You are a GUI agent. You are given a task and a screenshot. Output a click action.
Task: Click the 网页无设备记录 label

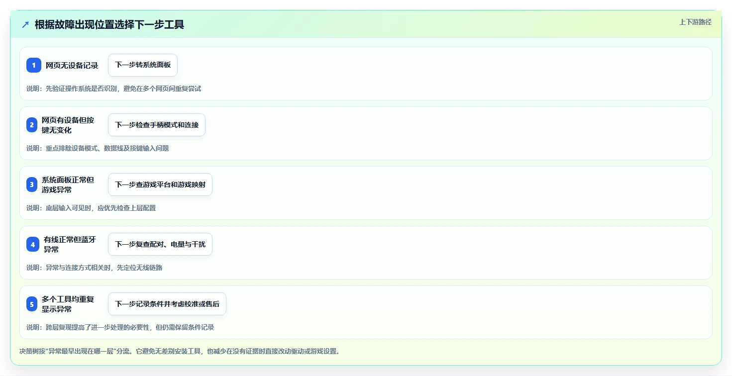pyautogui.click(x=72, y=65)
